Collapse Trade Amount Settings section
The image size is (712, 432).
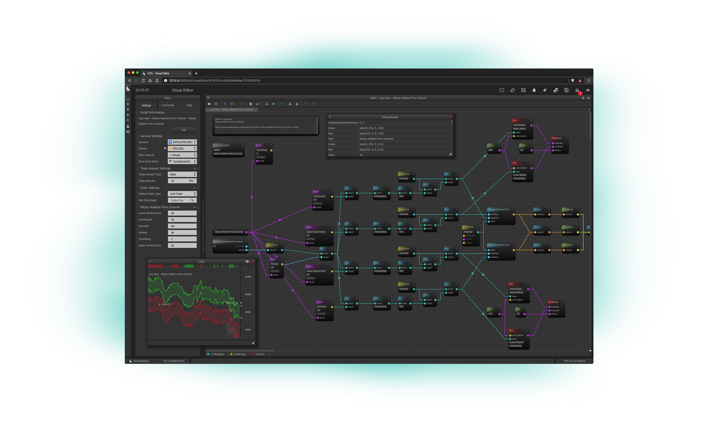pyautogui.click(x=194, y=168)
